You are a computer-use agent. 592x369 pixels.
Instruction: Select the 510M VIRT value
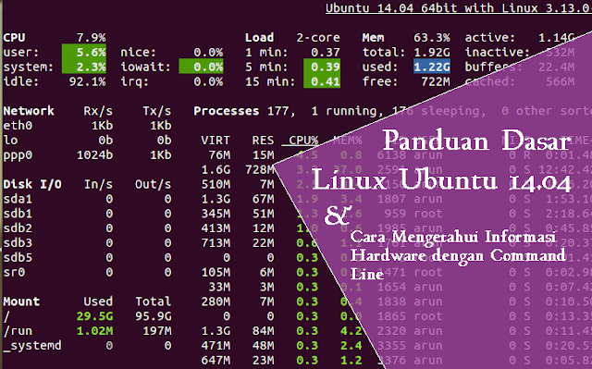pyautogui.click(x=216, y=184)
